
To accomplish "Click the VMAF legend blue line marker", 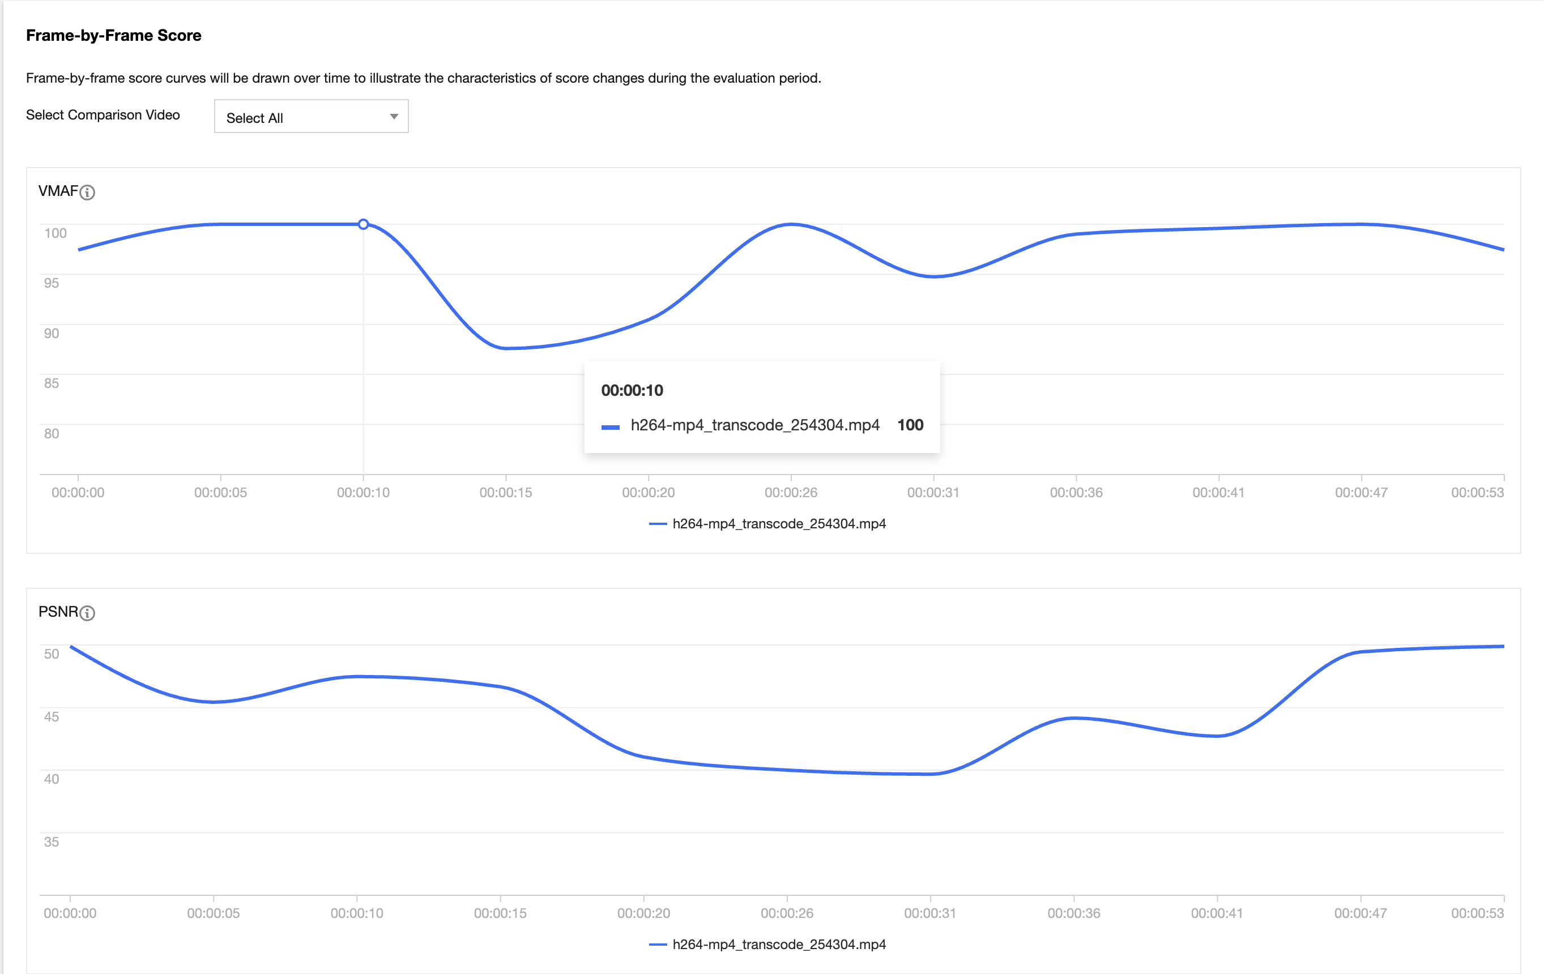I will (x=658, y=524).
